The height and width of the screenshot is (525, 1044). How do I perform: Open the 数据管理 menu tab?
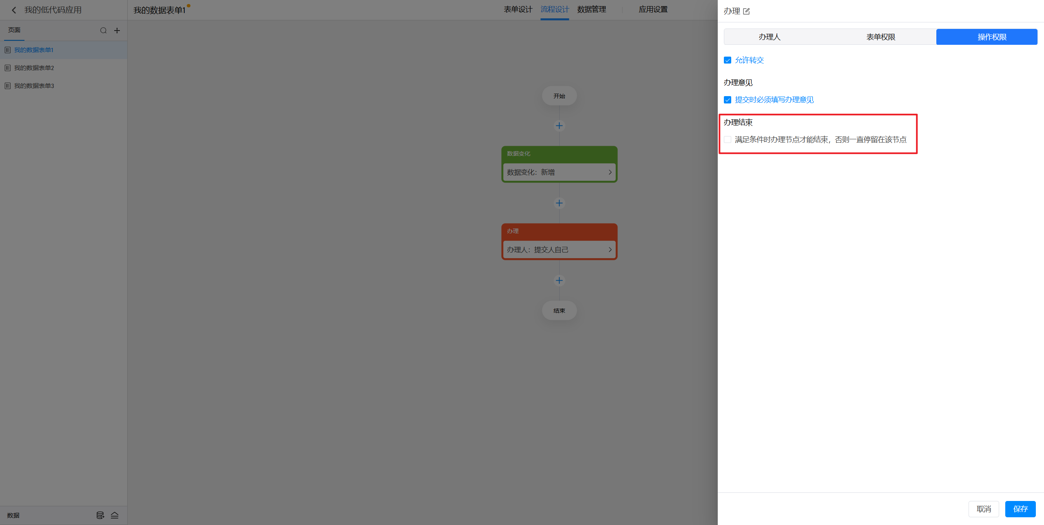[x=591, y=9]
